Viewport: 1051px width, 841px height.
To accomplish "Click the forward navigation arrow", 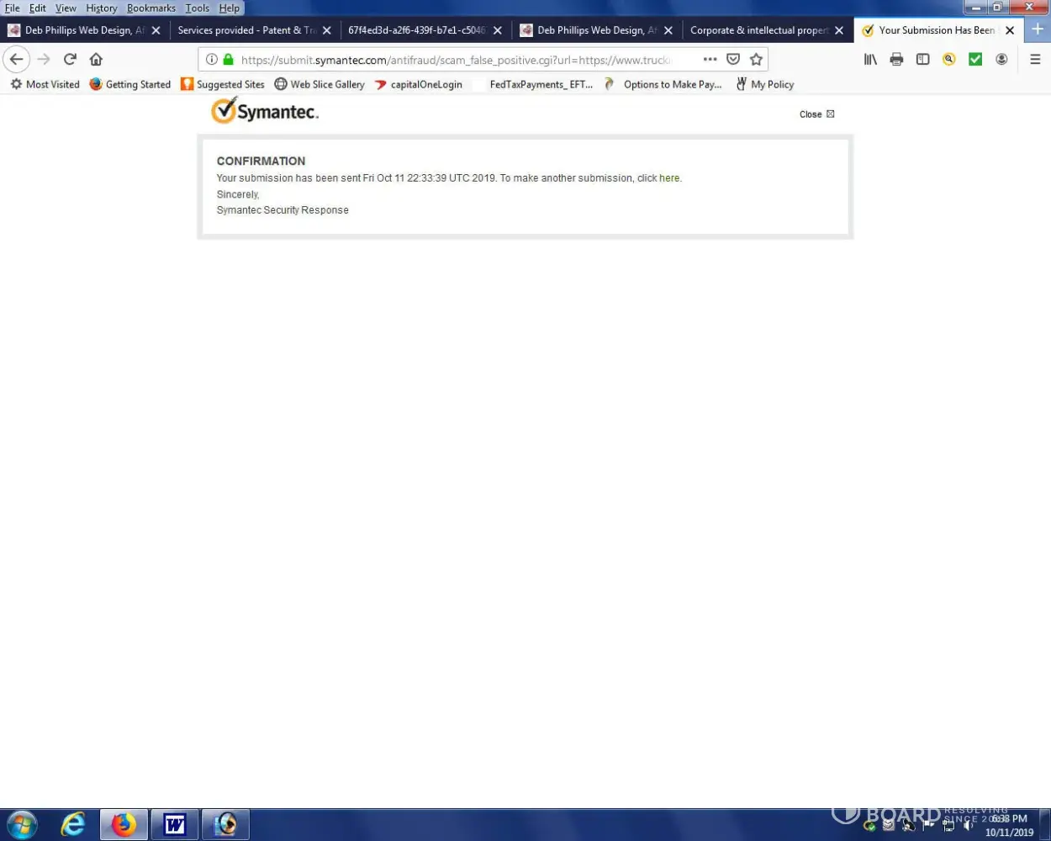I will click(x=44, y=60).
